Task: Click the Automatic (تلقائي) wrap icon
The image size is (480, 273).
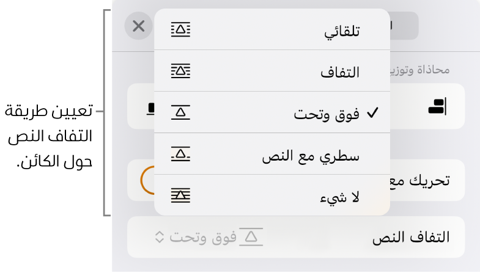Action: coord(181,29)
